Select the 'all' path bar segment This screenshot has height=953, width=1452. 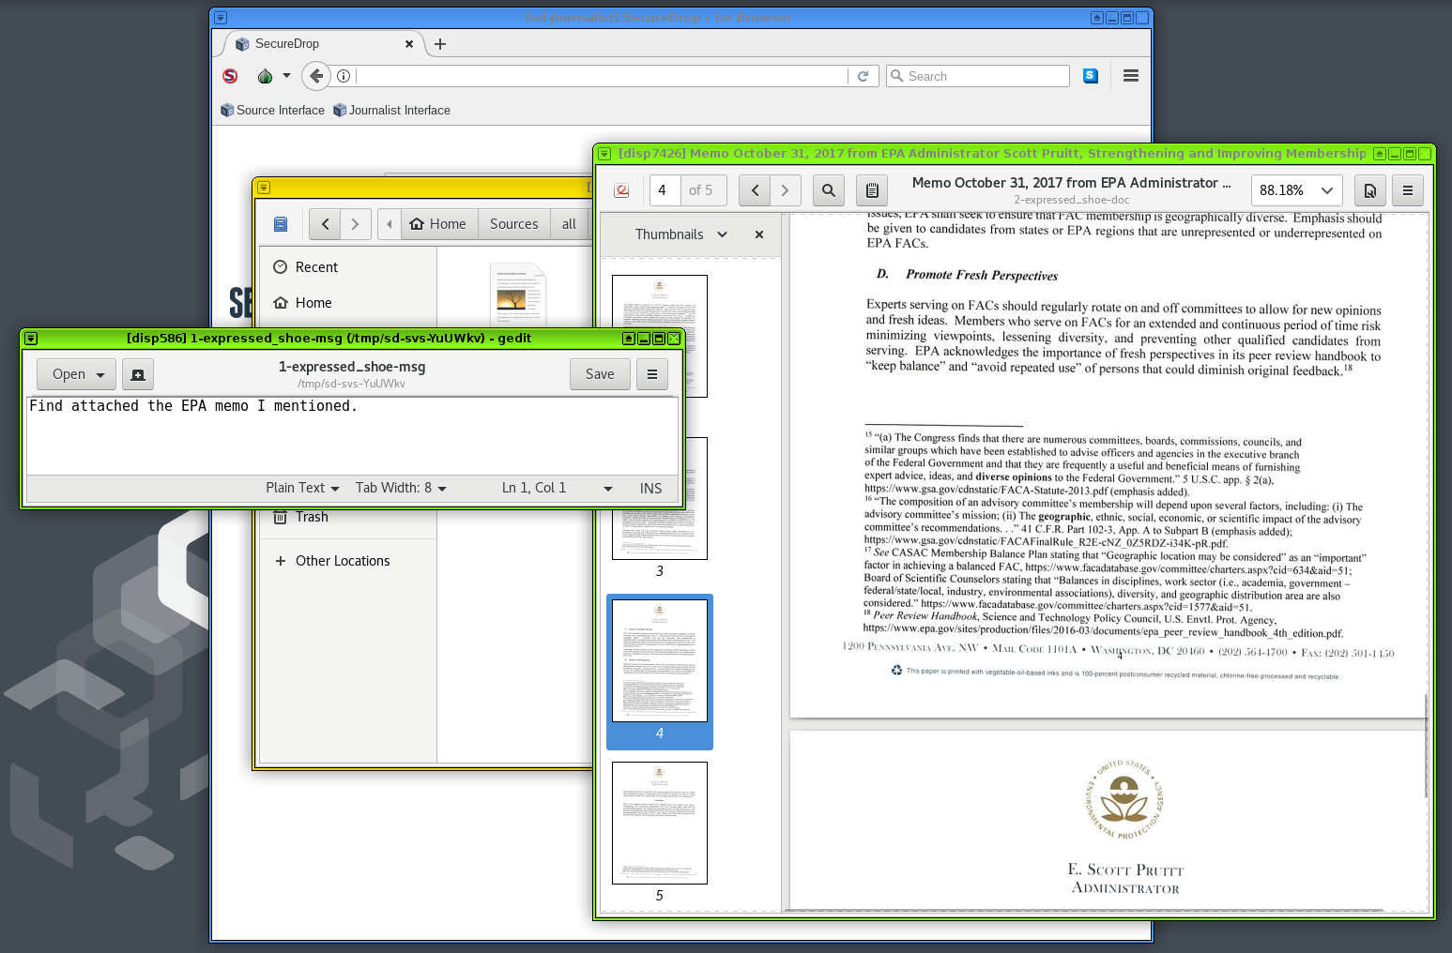(569, 224)
